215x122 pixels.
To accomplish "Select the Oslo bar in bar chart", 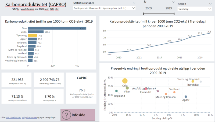I will (x=57, y=28).
